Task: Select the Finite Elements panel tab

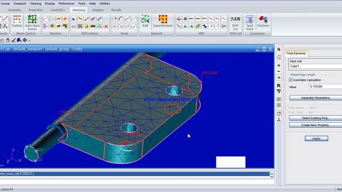Action: point(296,53)
